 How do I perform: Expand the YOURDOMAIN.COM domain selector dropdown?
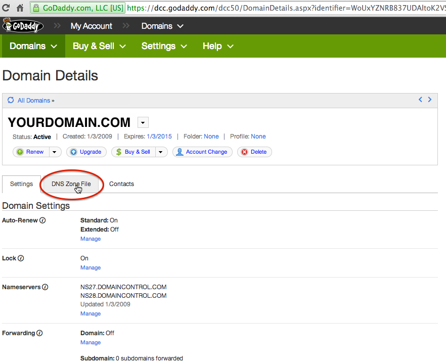[x=143, y=123]
